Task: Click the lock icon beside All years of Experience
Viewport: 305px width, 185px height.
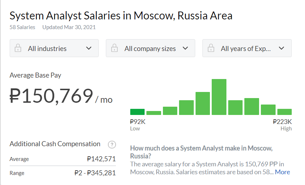Action: click(211, 48)
